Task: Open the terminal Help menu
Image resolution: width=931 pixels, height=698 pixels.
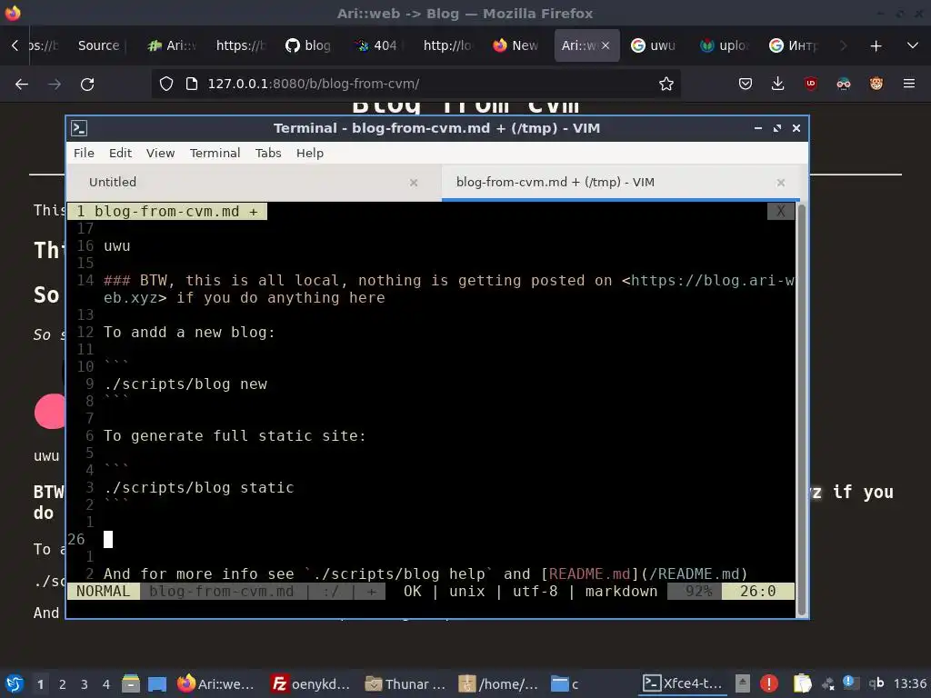Action: (310, 153)
